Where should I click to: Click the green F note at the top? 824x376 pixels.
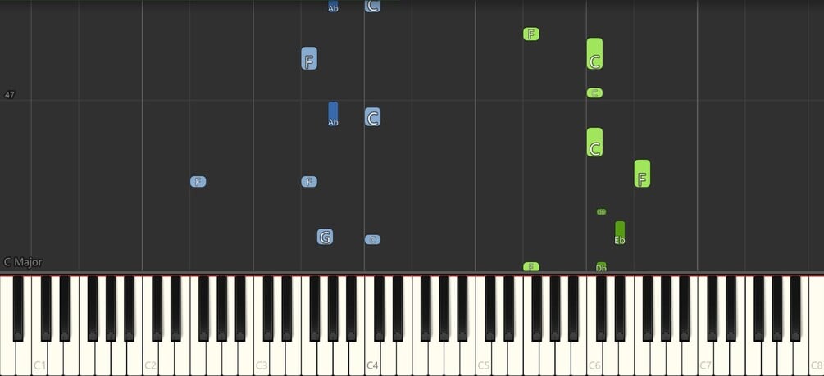[531, 34]
